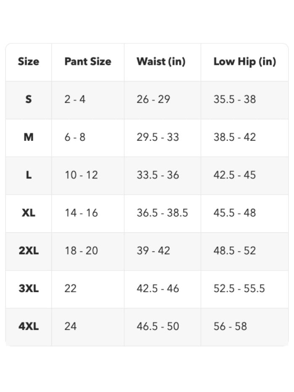
Task: Click pant size 10 - 12 cell
Action: coord(81,175)
